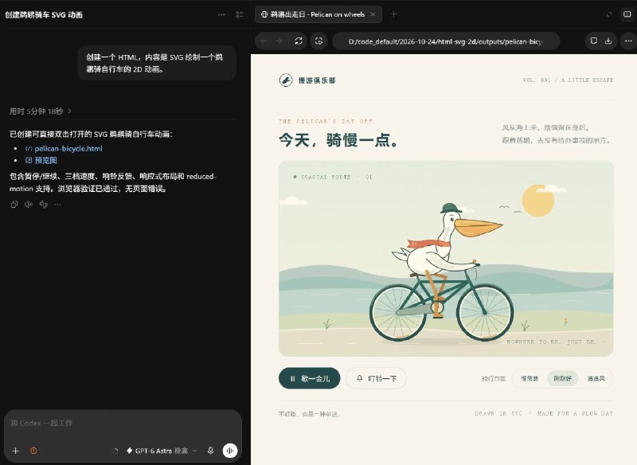Click the loading spinner beside model selector
This screenshot has height=465, width=637.
(115, 451)
